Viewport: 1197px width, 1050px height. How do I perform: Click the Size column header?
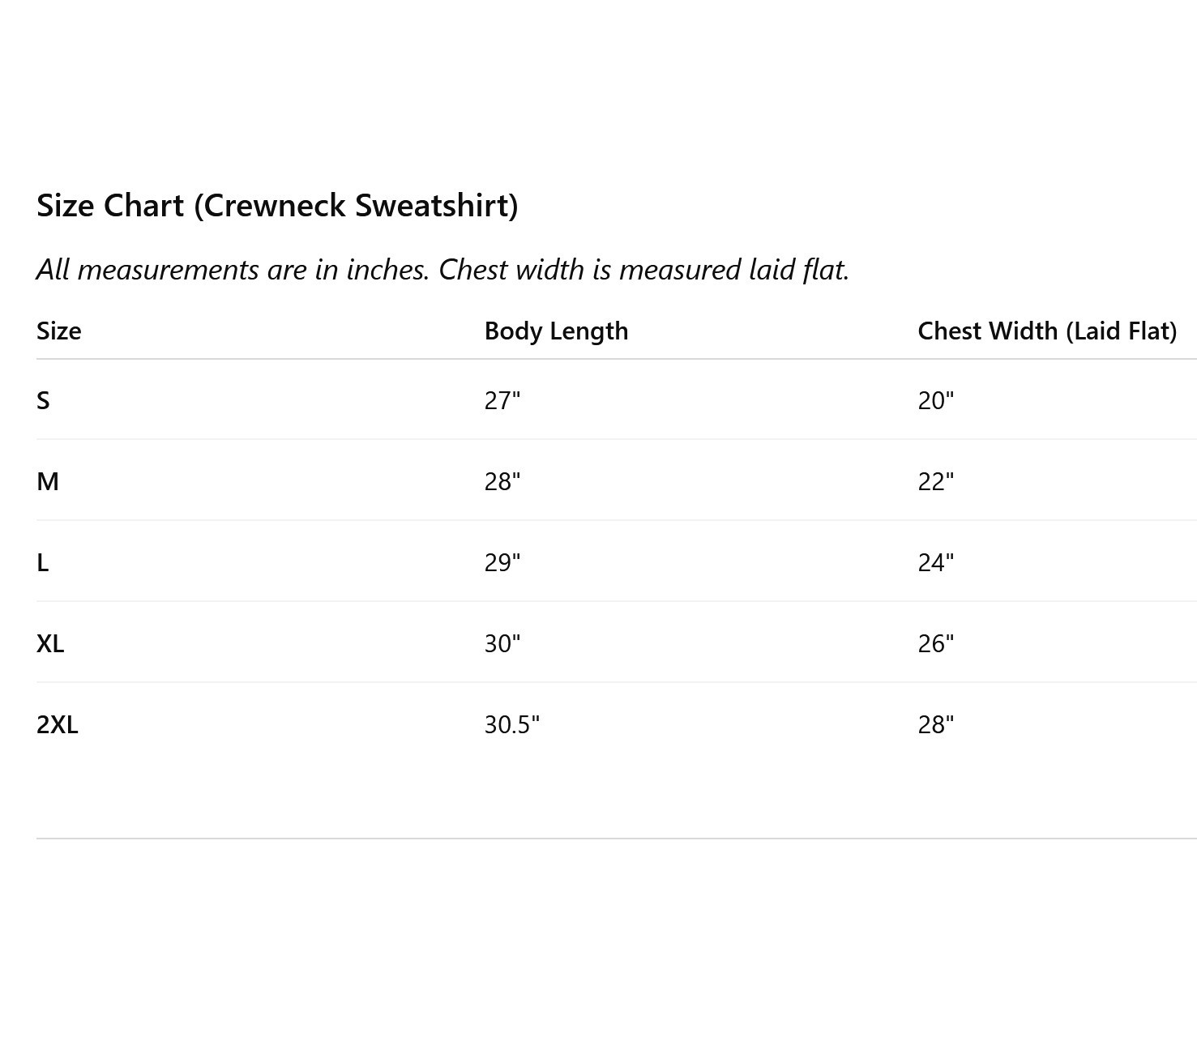59,331
